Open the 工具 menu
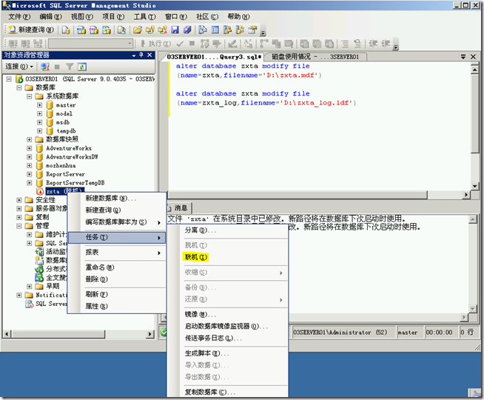 click(x=144, y=16)
